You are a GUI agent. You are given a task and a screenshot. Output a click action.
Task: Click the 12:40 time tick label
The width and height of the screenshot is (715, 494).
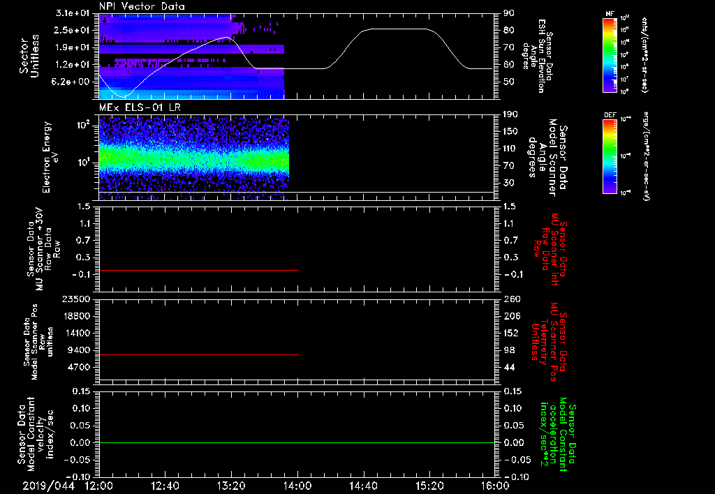pyautogui.click(x=165, y=486)
